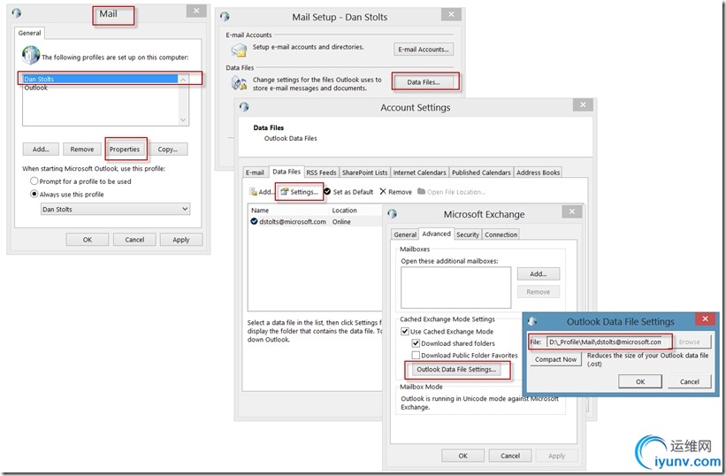Open the Dan Stolts profile dropdown

tap(115, 210)
